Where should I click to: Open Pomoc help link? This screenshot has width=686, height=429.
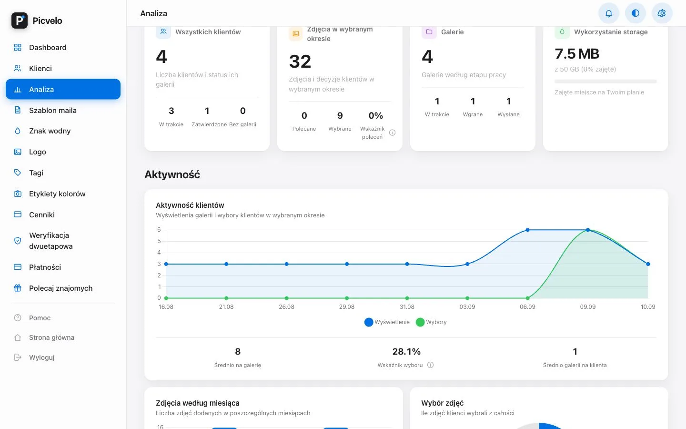click(x=40, y=318)
